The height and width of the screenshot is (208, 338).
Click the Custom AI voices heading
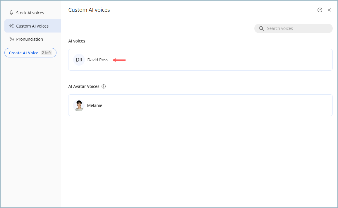[89, 10]
